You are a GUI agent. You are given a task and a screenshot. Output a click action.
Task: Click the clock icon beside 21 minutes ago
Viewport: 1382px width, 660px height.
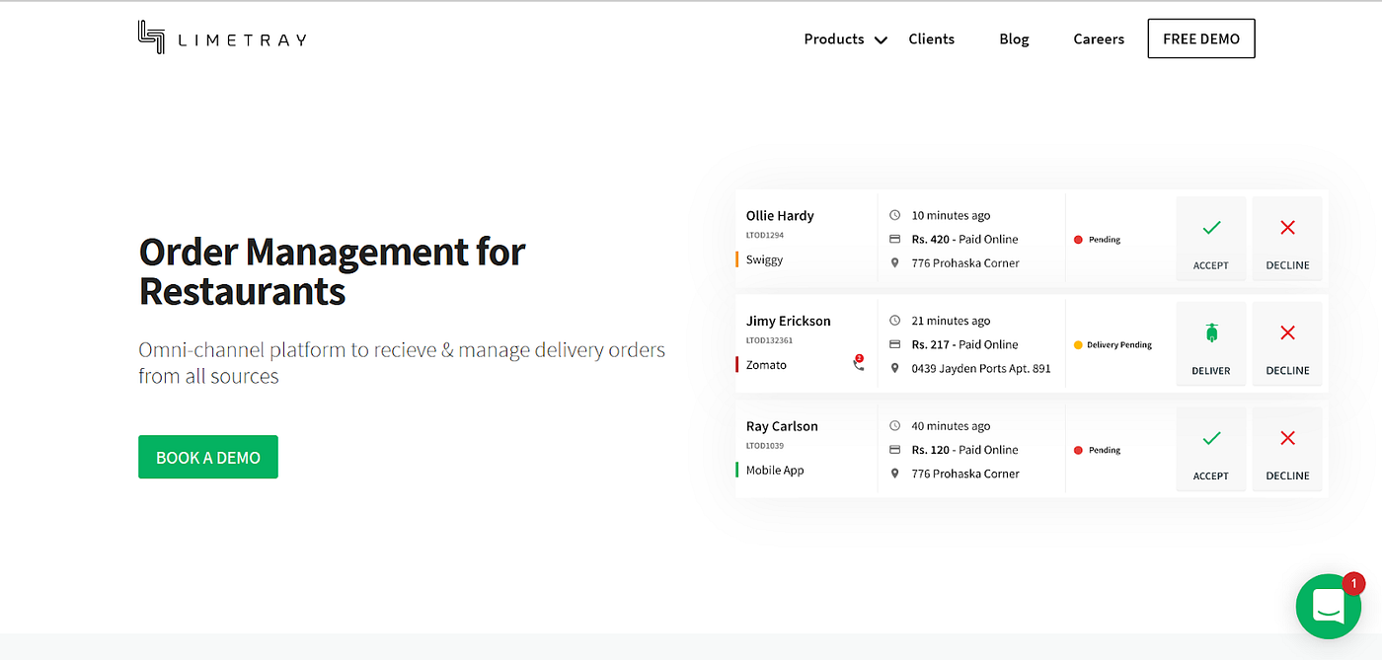[895, 321]
